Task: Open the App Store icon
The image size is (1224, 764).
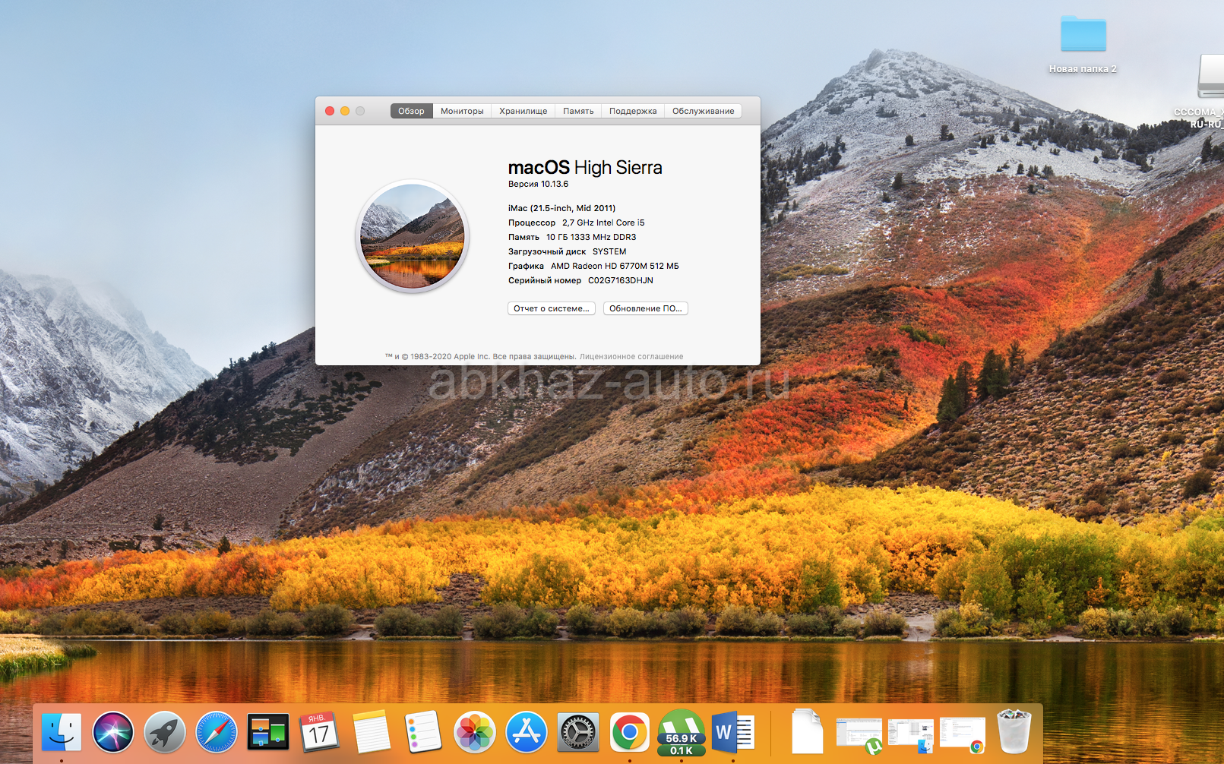Action: coord(527,732)
